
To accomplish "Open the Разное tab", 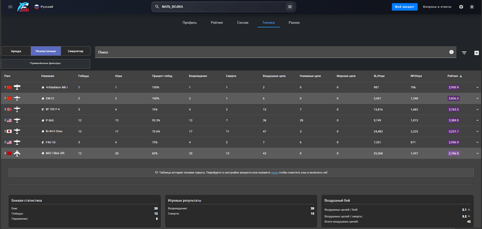I will [294, 23].
